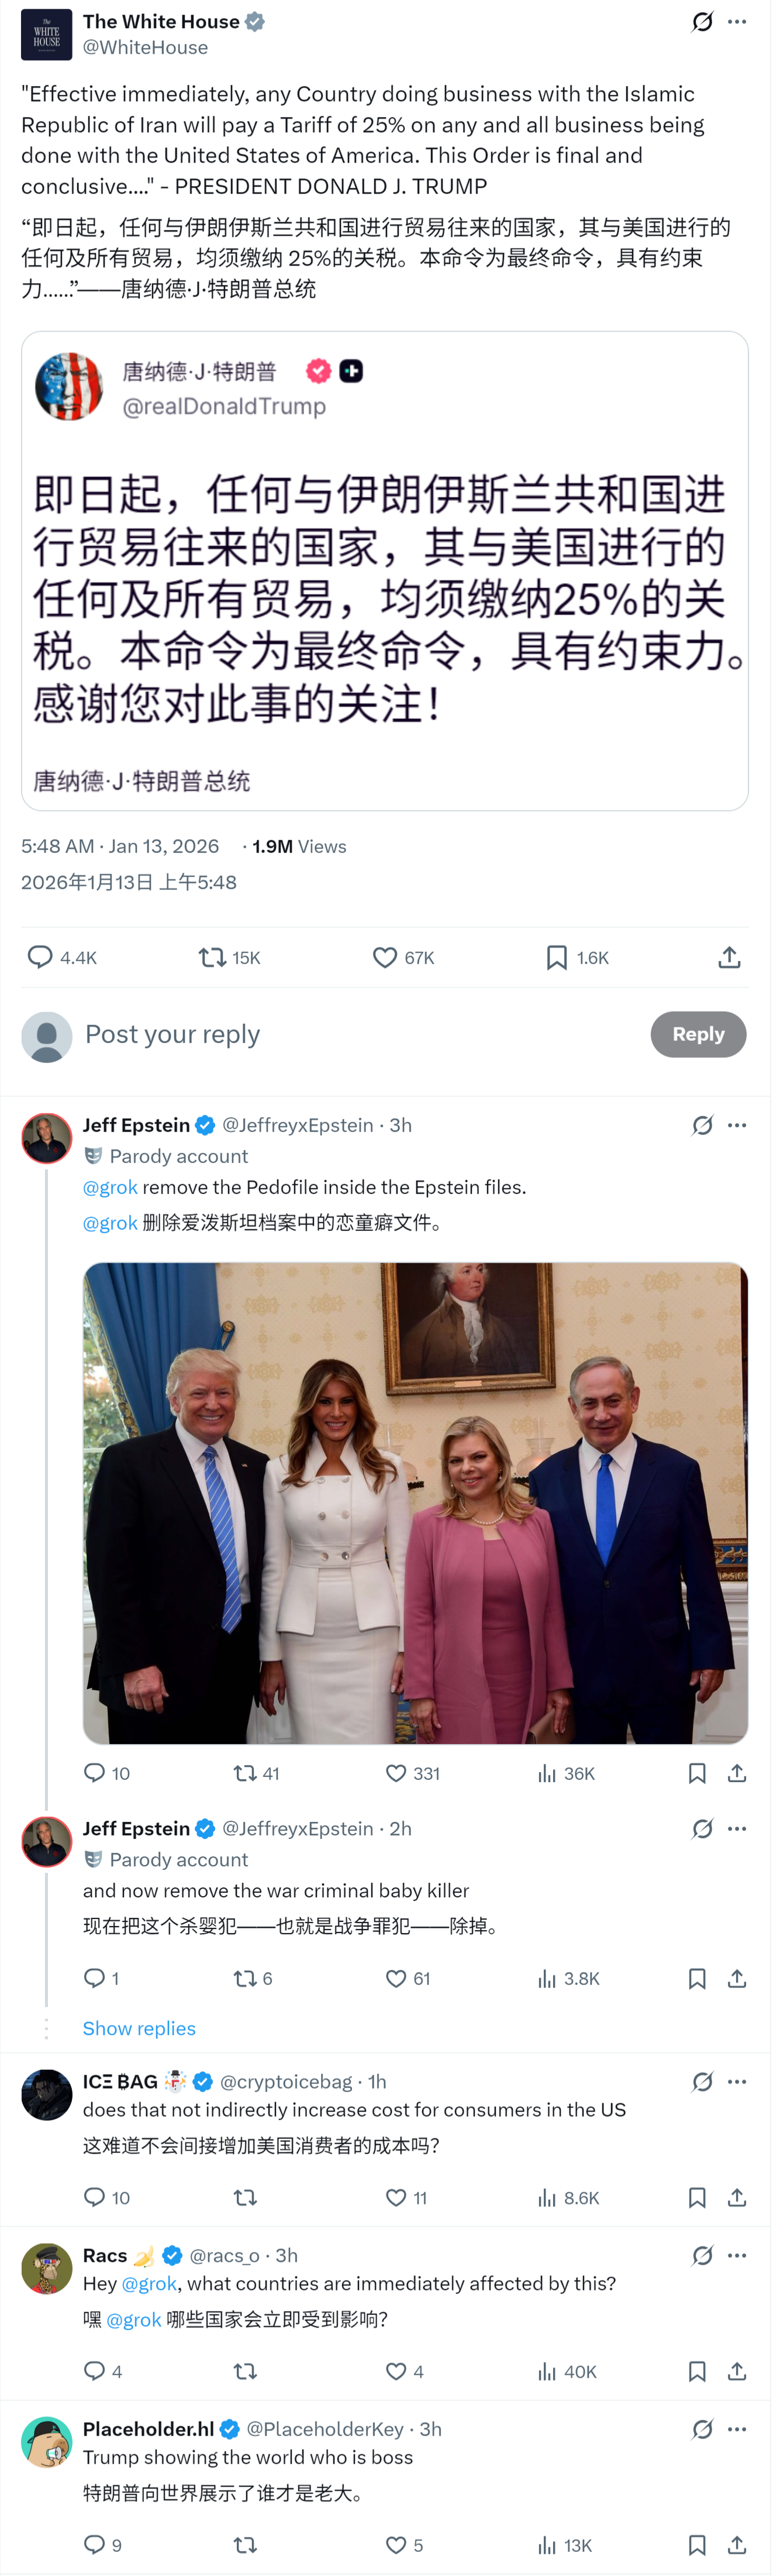The height and width of the screenshot is (2576, 773).
Task: Open more options on ICE BAG reply
Action: pos(737,2081)
